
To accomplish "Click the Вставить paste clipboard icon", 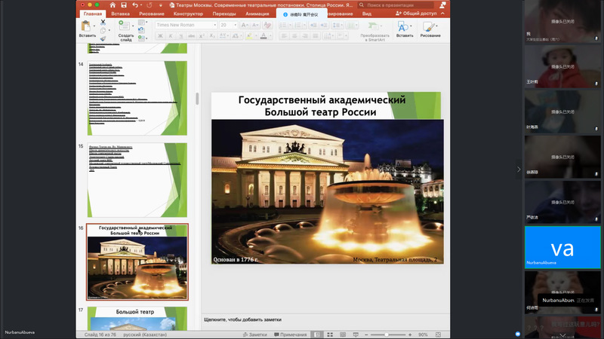I will click(x=85, y=26).
